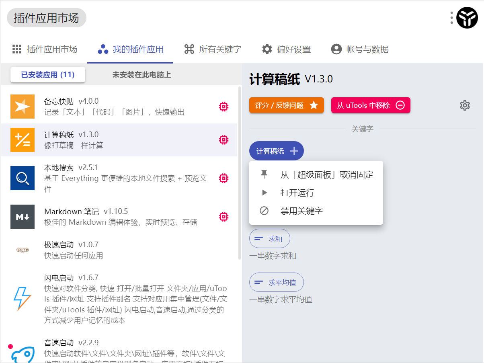Open plugin settings via the gear icon
The image size is (484, 363).
(465, 105)
